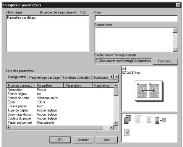Click the Commentaire scrollbar up arrow

(x=175, y=31)
